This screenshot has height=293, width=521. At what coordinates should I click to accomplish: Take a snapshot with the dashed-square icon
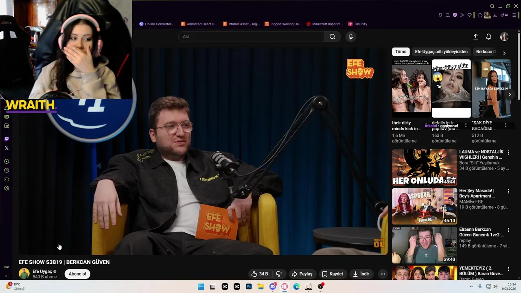[447, 15]
